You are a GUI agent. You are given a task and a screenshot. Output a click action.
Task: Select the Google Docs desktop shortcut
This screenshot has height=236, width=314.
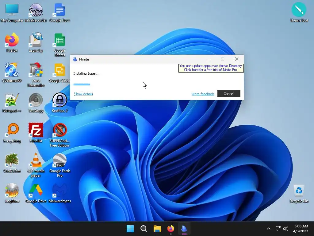point(59,13)
